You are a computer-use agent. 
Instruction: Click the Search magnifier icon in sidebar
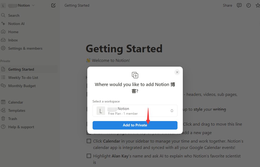[3, 15]
